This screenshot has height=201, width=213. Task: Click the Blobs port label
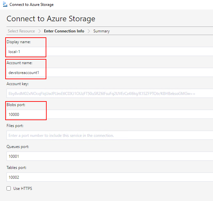16,105
